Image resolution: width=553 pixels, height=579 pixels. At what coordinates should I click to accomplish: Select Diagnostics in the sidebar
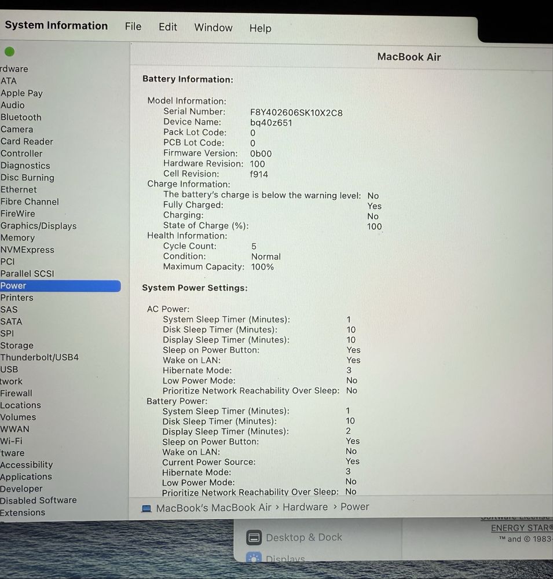click(x=25, y=166)
